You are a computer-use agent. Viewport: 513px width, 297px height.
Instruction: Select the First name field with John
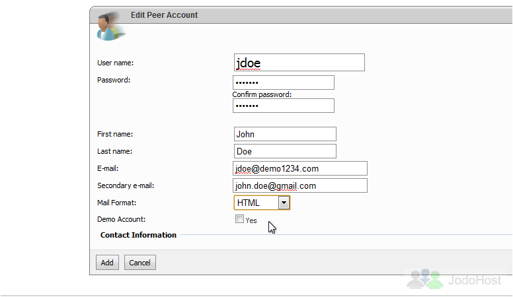point(285,134)
